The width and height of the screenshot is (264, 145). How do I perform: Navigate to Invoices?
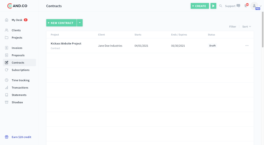17,48
